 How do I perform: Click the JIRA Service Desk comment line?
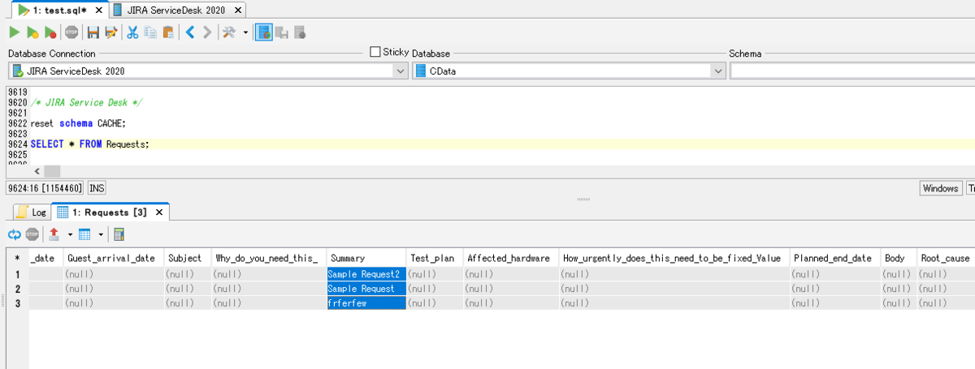pos(87,103)
